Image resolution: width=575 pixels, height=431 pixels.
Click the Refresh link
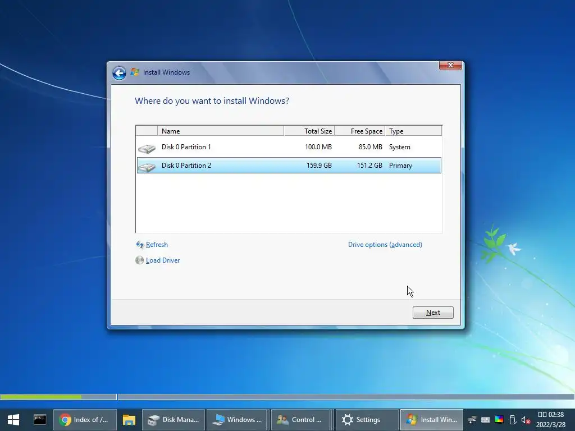point(157,245)
